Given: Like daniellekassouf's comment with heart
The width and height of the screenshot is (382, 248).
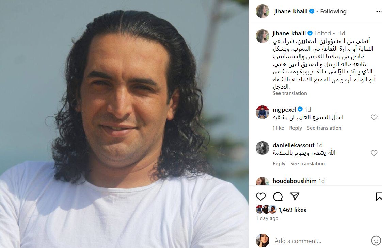Looking at the screenshot, I should click(x=374, y=153).
